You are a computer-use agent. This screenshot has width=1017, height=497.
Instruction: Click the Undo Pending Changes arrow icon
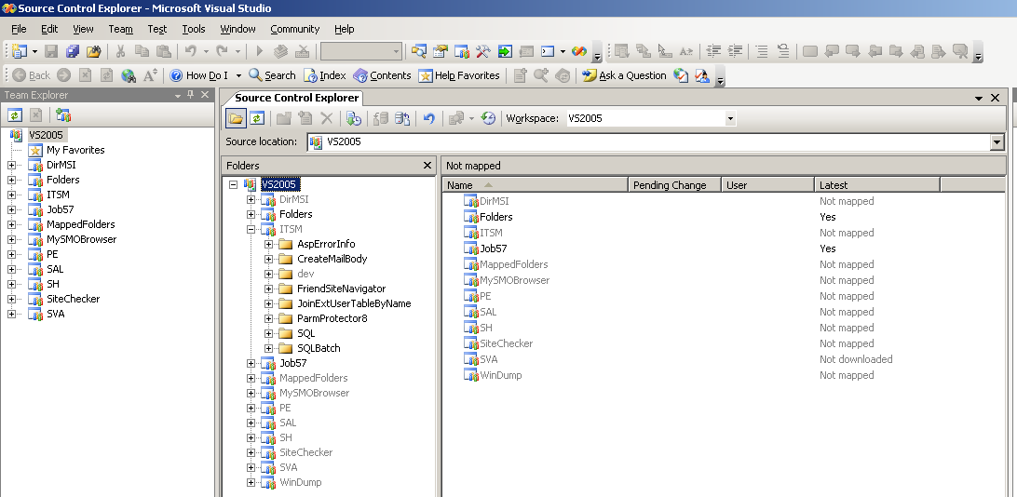click(x=428, y=118)
